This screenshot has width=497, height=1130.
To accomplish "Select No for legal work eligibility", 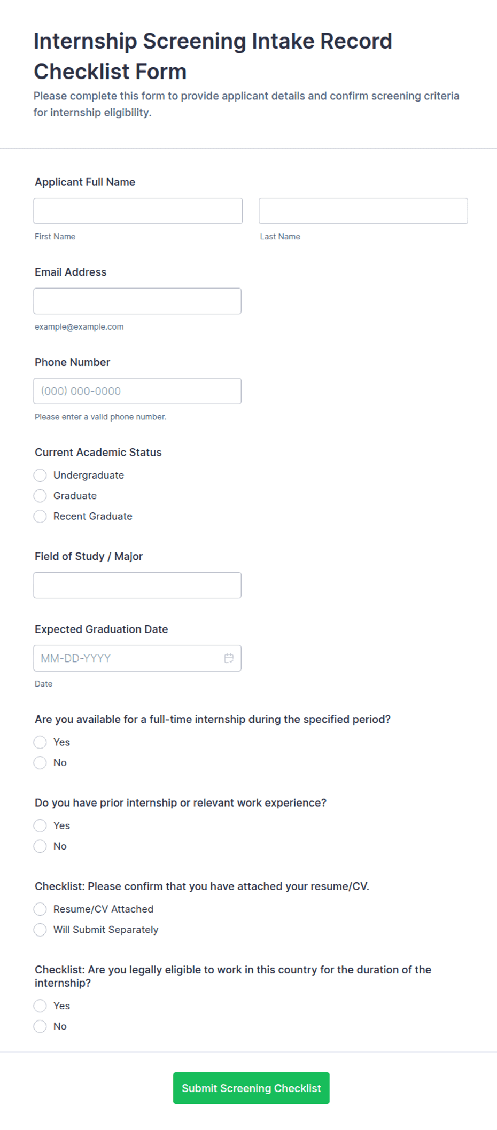I will click(40, 1026).
